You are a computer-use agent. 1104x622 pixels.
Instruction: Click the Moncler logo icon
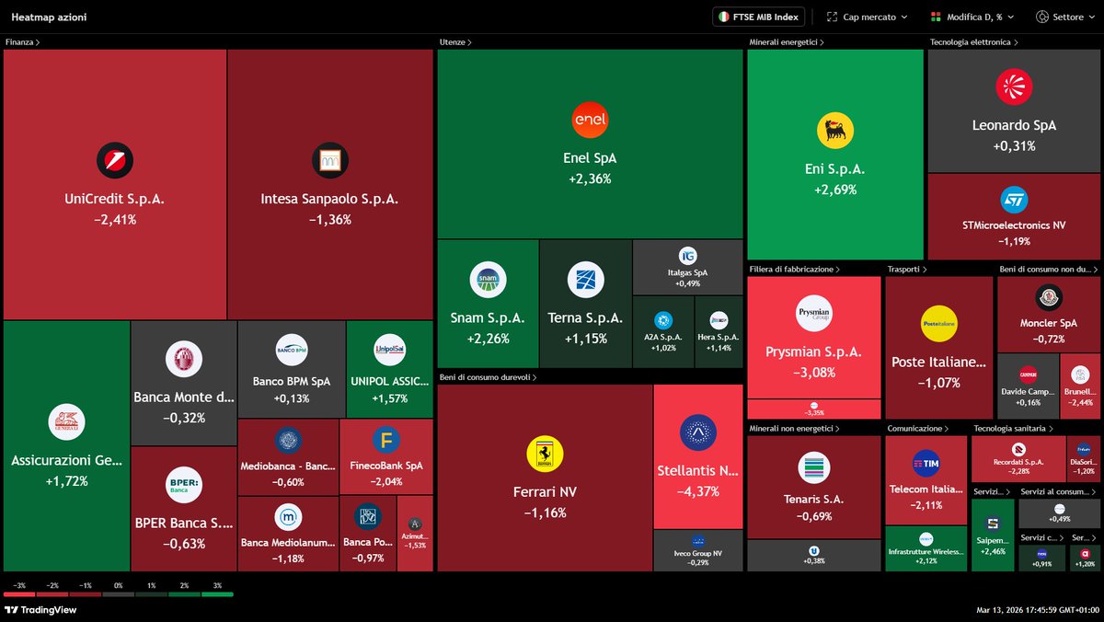coord(1049,297)
